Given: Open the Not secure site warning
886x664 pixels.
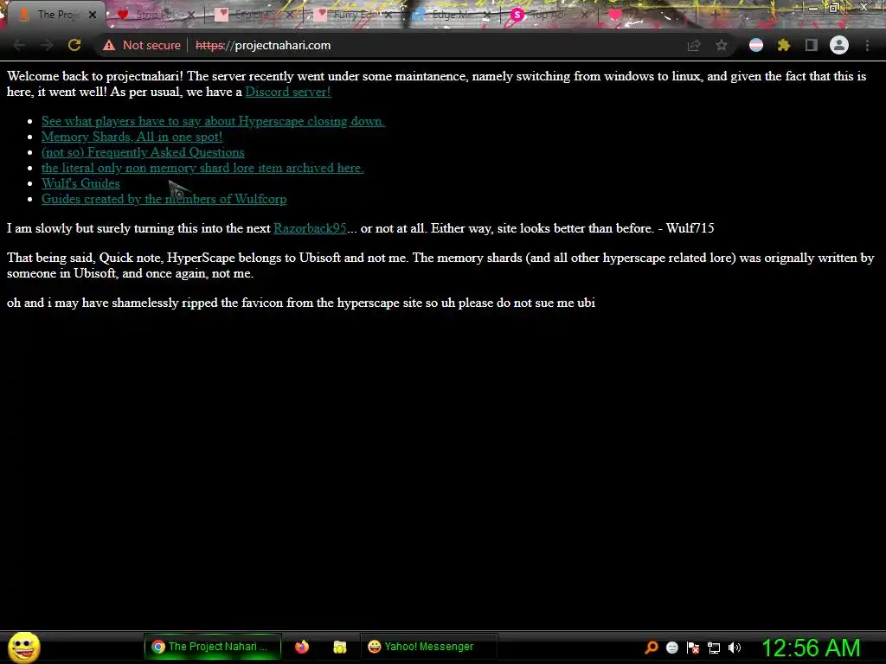Looking at the screenshot, I should pyautogui.click(x=143, y=45).
